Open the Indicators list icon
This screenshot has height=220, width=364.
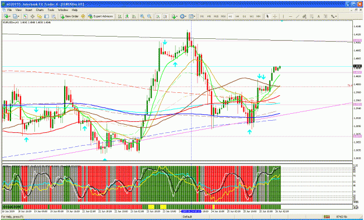pyautogui.click(x=174, y=16)
